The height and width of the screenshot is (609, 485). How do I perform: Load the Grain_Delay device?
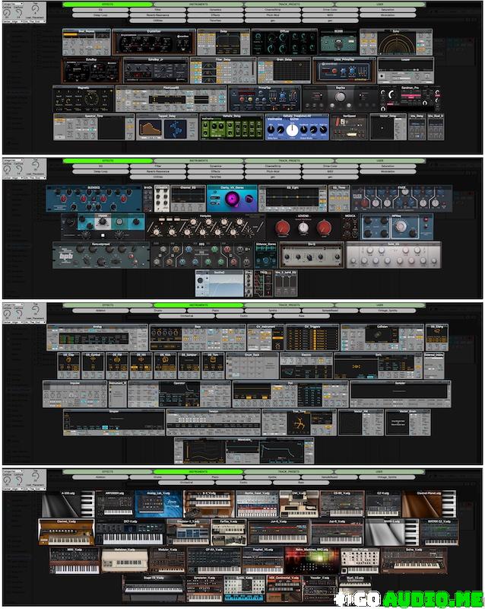pyautogui.click(x=284, y=70)
